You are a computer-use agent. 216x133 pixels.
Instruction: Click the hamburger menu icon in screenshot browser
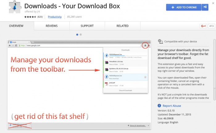pyautogui.click(x=149, y=46)
